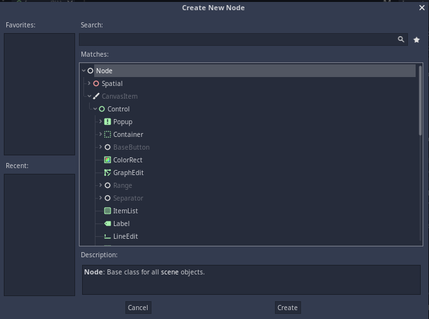Select the Container entry
Image resolution: width=429 pixels, height=319 pixels.
(x=129, y=134)
